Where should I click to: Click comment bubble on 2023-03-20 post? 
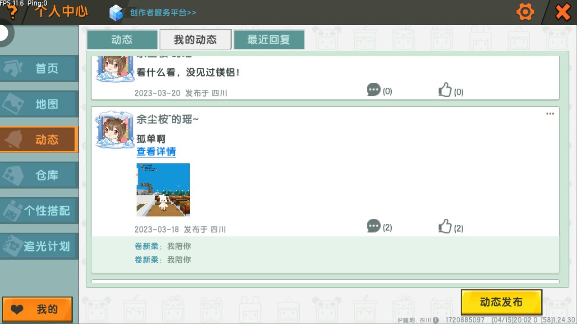coord(374,90)
